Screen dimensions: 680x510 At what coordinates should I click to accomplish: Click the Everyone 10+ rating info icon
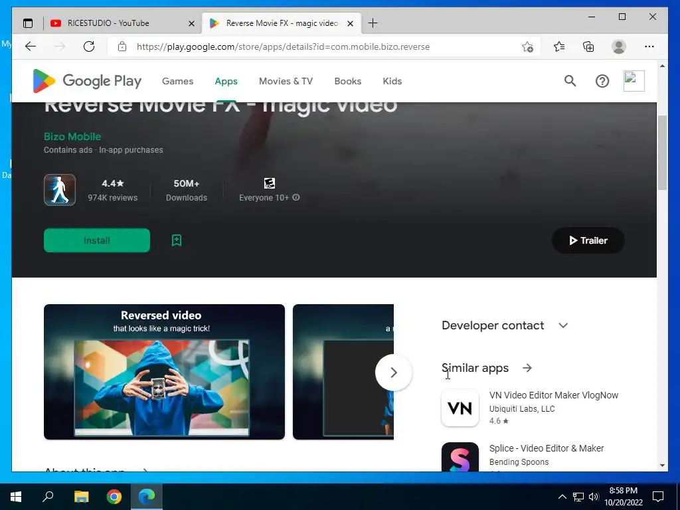[296, 197]
